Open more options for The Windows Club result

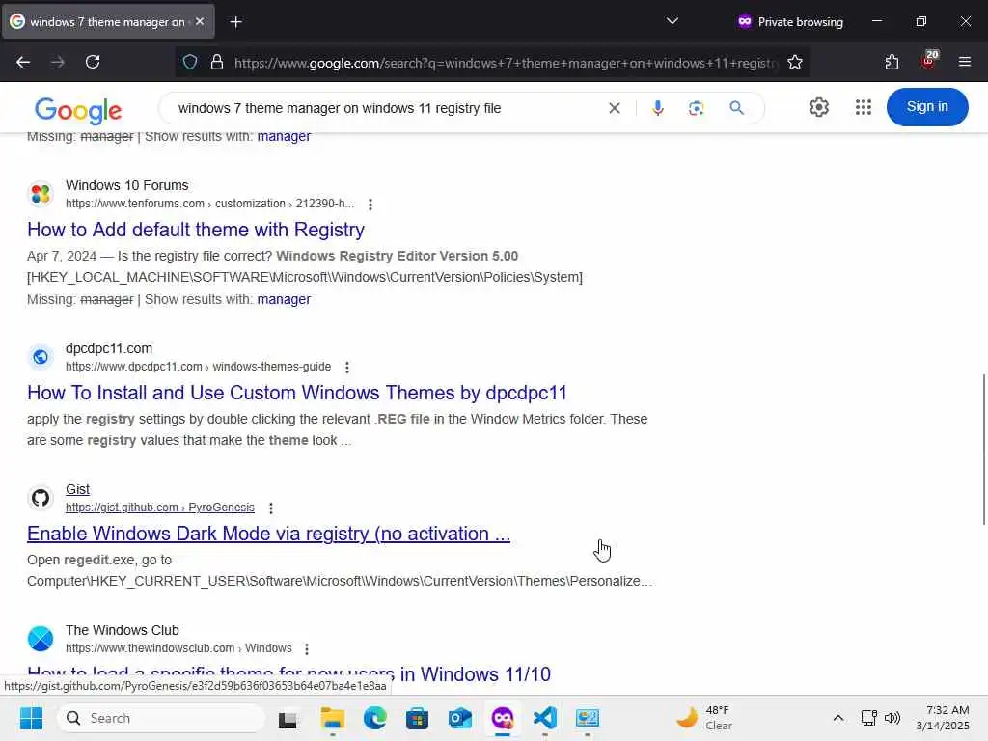[x=306, y=649]
